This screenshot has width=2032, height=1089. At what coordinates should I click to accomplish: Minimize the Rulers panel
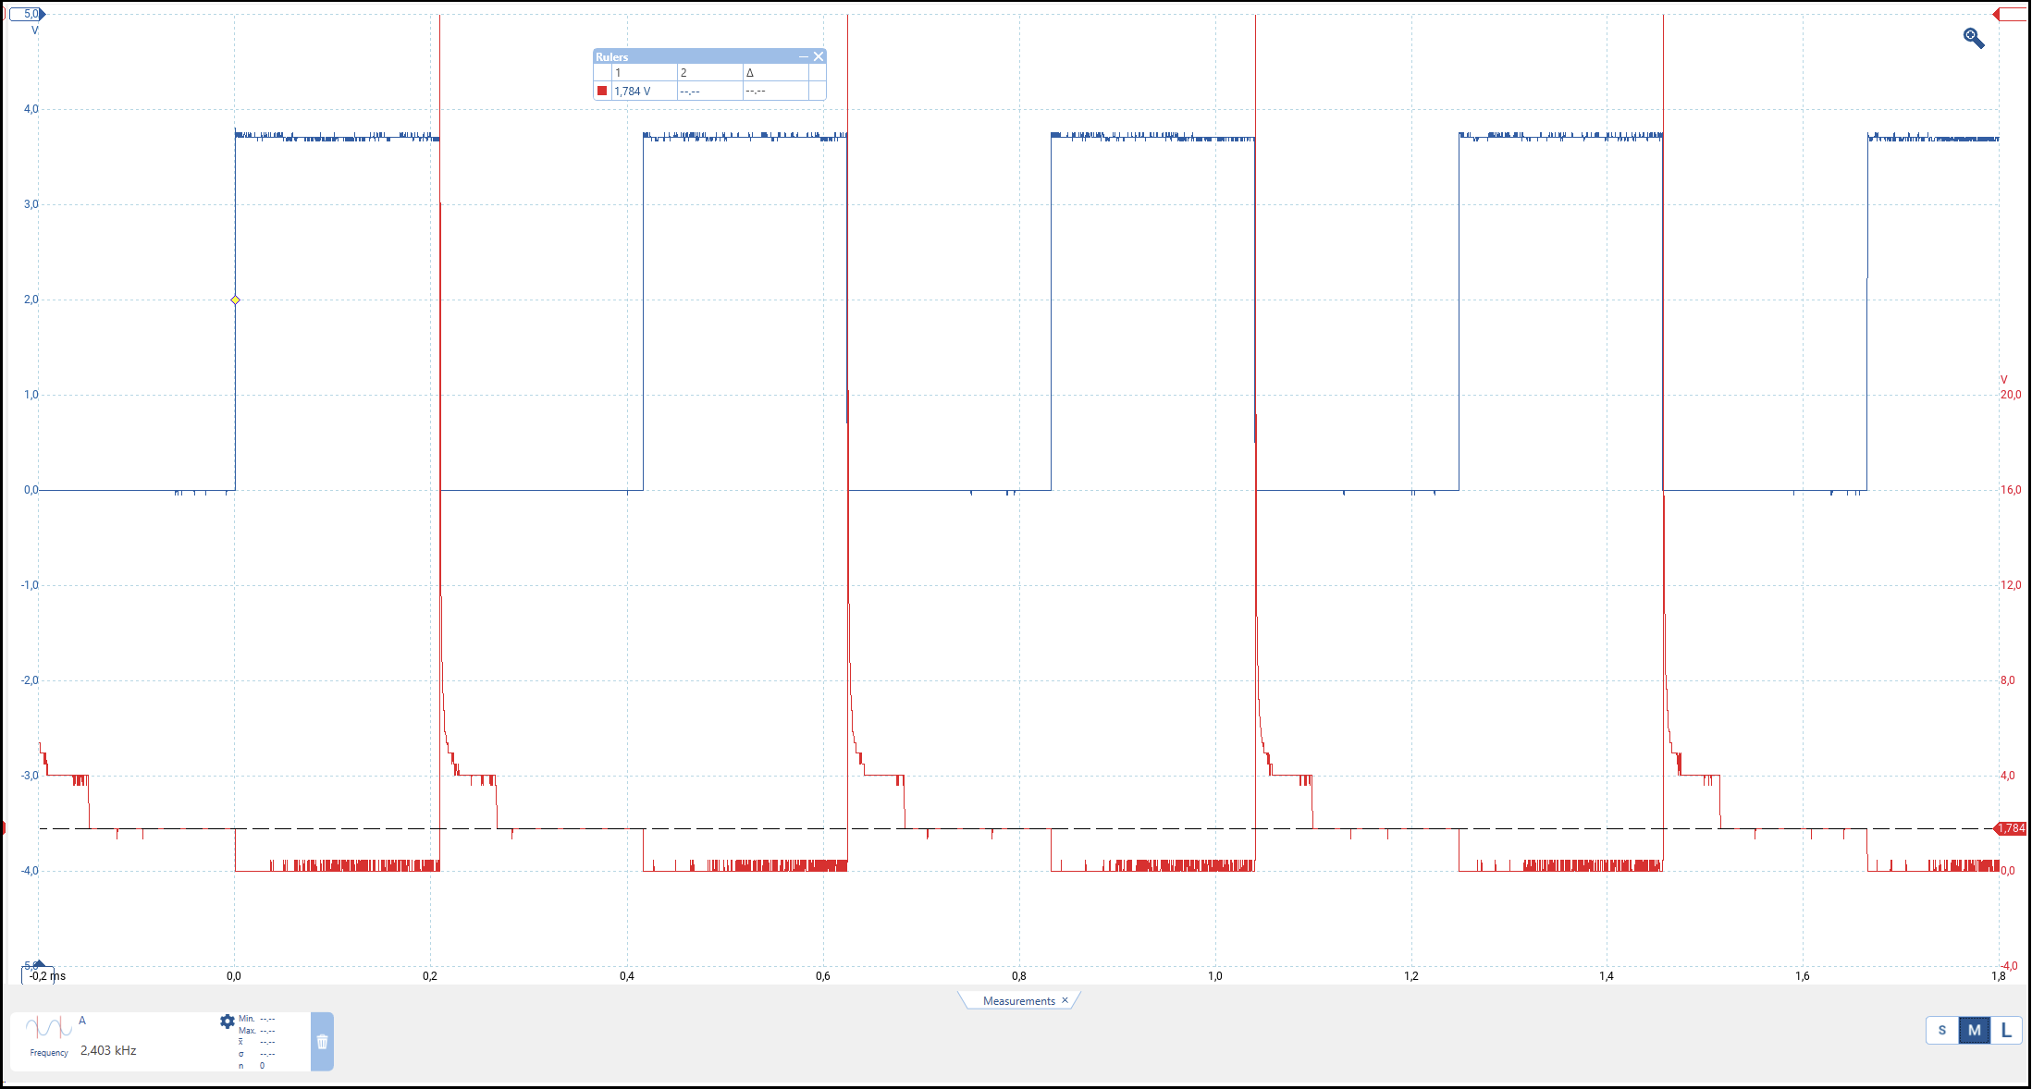coord(803,57)
